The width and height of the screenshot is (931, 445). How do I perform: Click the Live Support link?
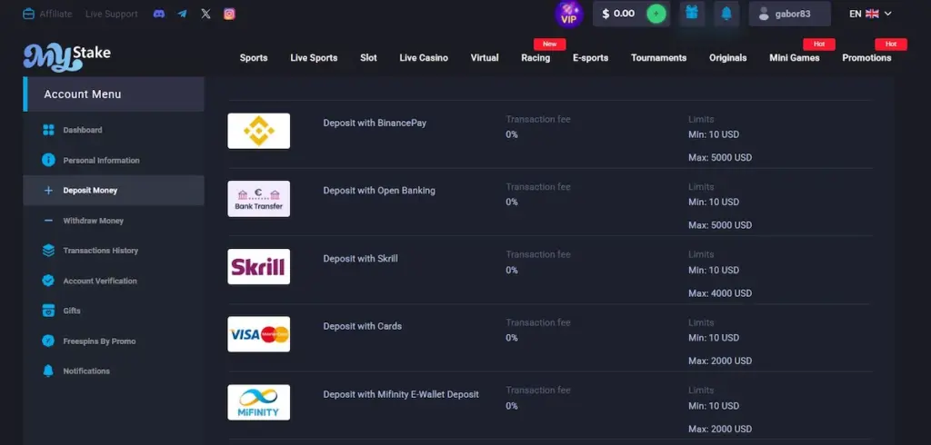(x=112, y=14)
